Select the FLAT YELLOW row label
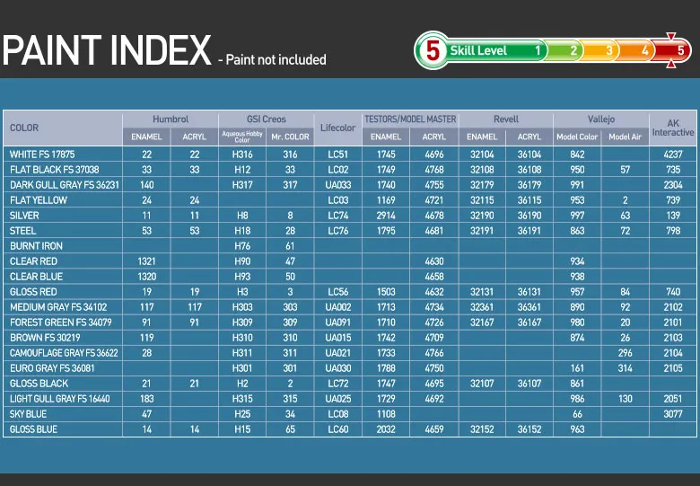 coord(39,200)
